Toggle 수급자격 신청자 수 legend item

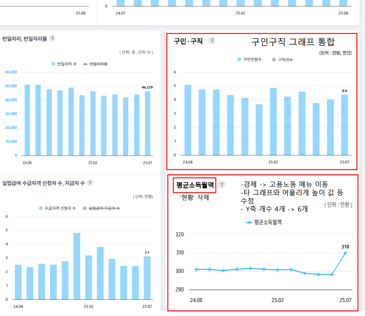[57, 208]
